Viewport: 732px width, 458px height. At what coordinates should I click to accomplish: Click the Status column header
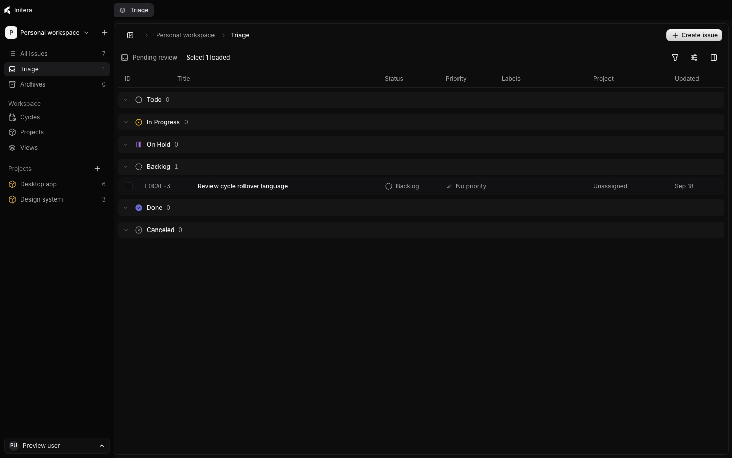coord(394,79)
